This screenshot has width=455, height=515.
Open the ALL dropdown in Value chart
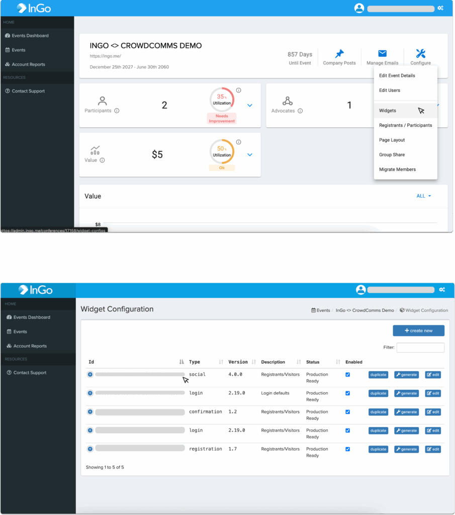424,196
